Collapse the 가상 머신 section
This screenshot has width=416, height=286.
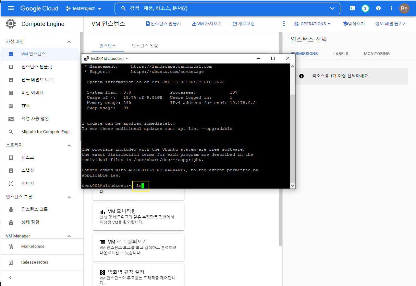point(69,42)
